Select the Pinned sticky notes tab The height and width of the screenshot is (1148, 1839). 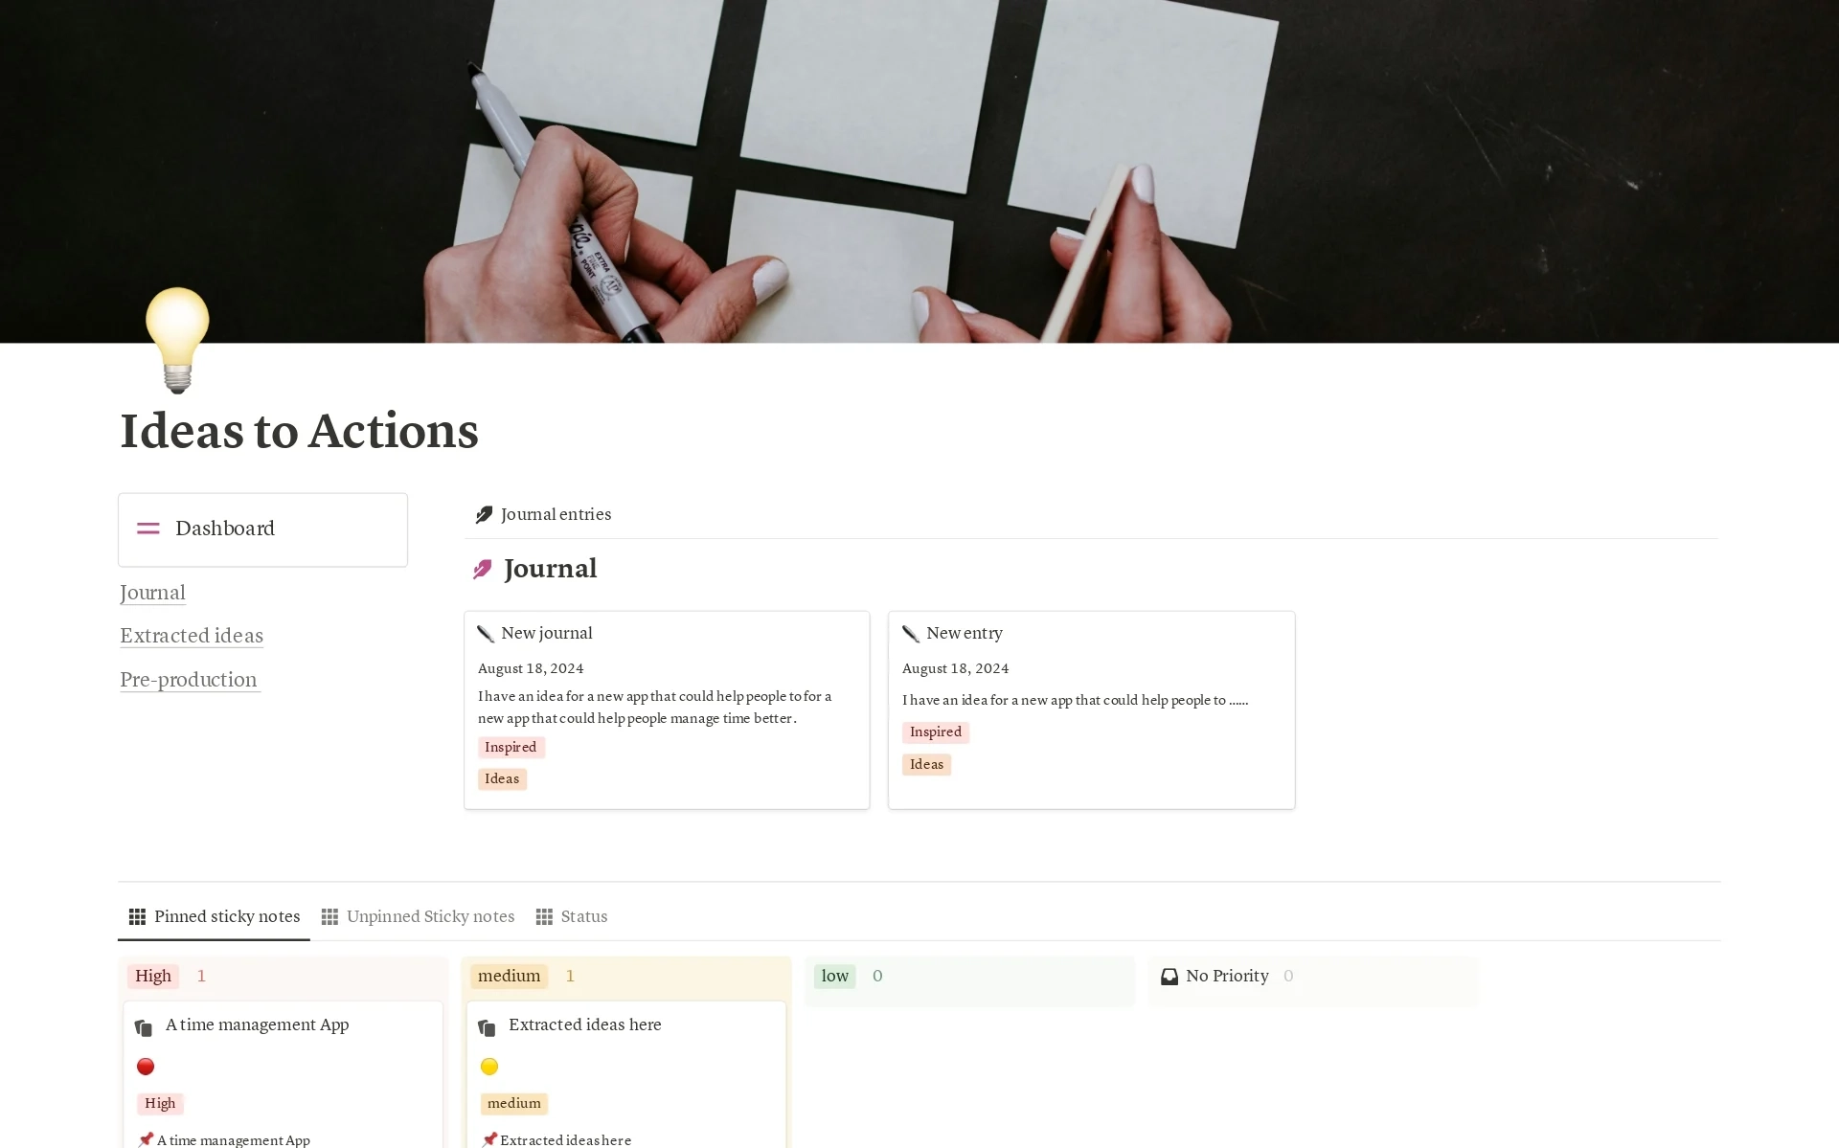tap(216, 916)
